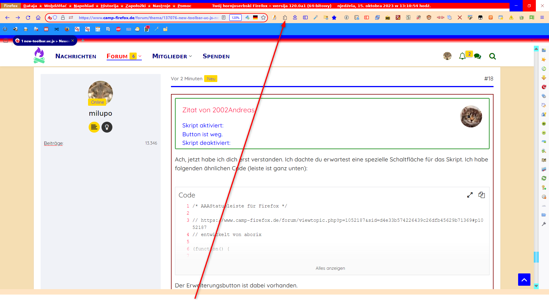The height and width of the screenshot is (300, 549).
Task: Click the forum search magnifier icon
Action: 492,56
